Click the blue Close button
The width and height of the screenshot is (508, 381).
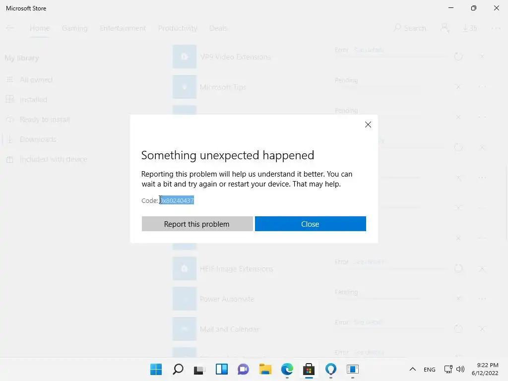click(311, 224)
